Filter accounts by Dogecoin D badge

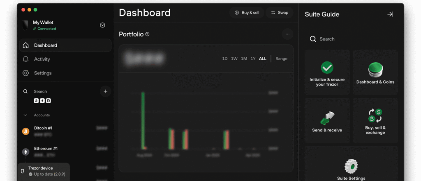[x=49, y=101]
